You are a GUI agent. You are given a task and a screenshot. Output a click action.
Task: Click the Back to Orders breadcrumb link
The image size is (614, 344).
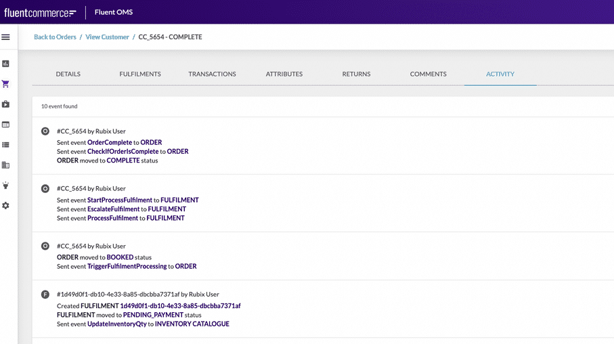coord(55,37)
